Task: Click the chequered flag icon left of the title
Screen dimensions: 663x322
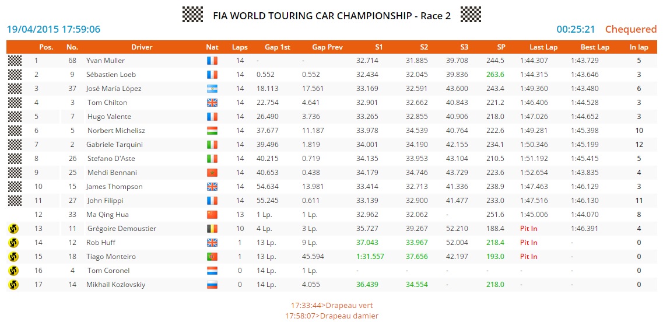Action: point(192,15)
